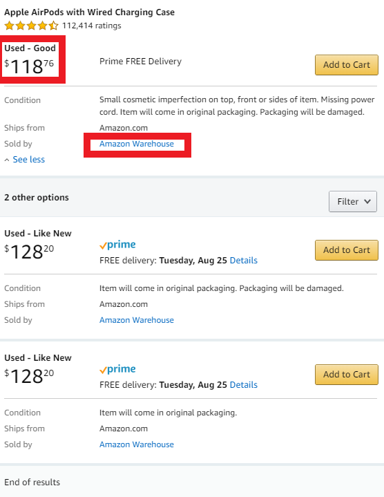Click the prime logo on last Like New offer

117,369
